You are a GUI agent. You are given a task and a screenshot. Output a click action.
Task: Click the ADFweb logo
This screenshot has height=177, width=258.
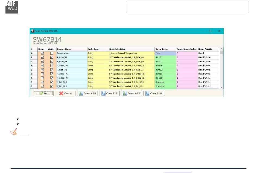12,7
